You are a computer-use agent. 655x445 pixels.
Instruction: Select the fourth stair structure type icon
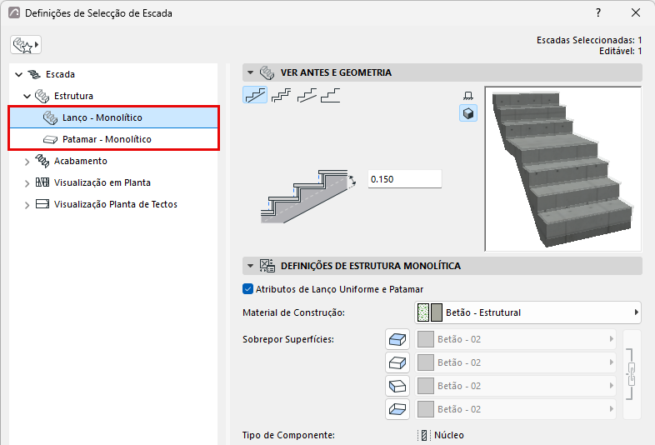[330, 95]
